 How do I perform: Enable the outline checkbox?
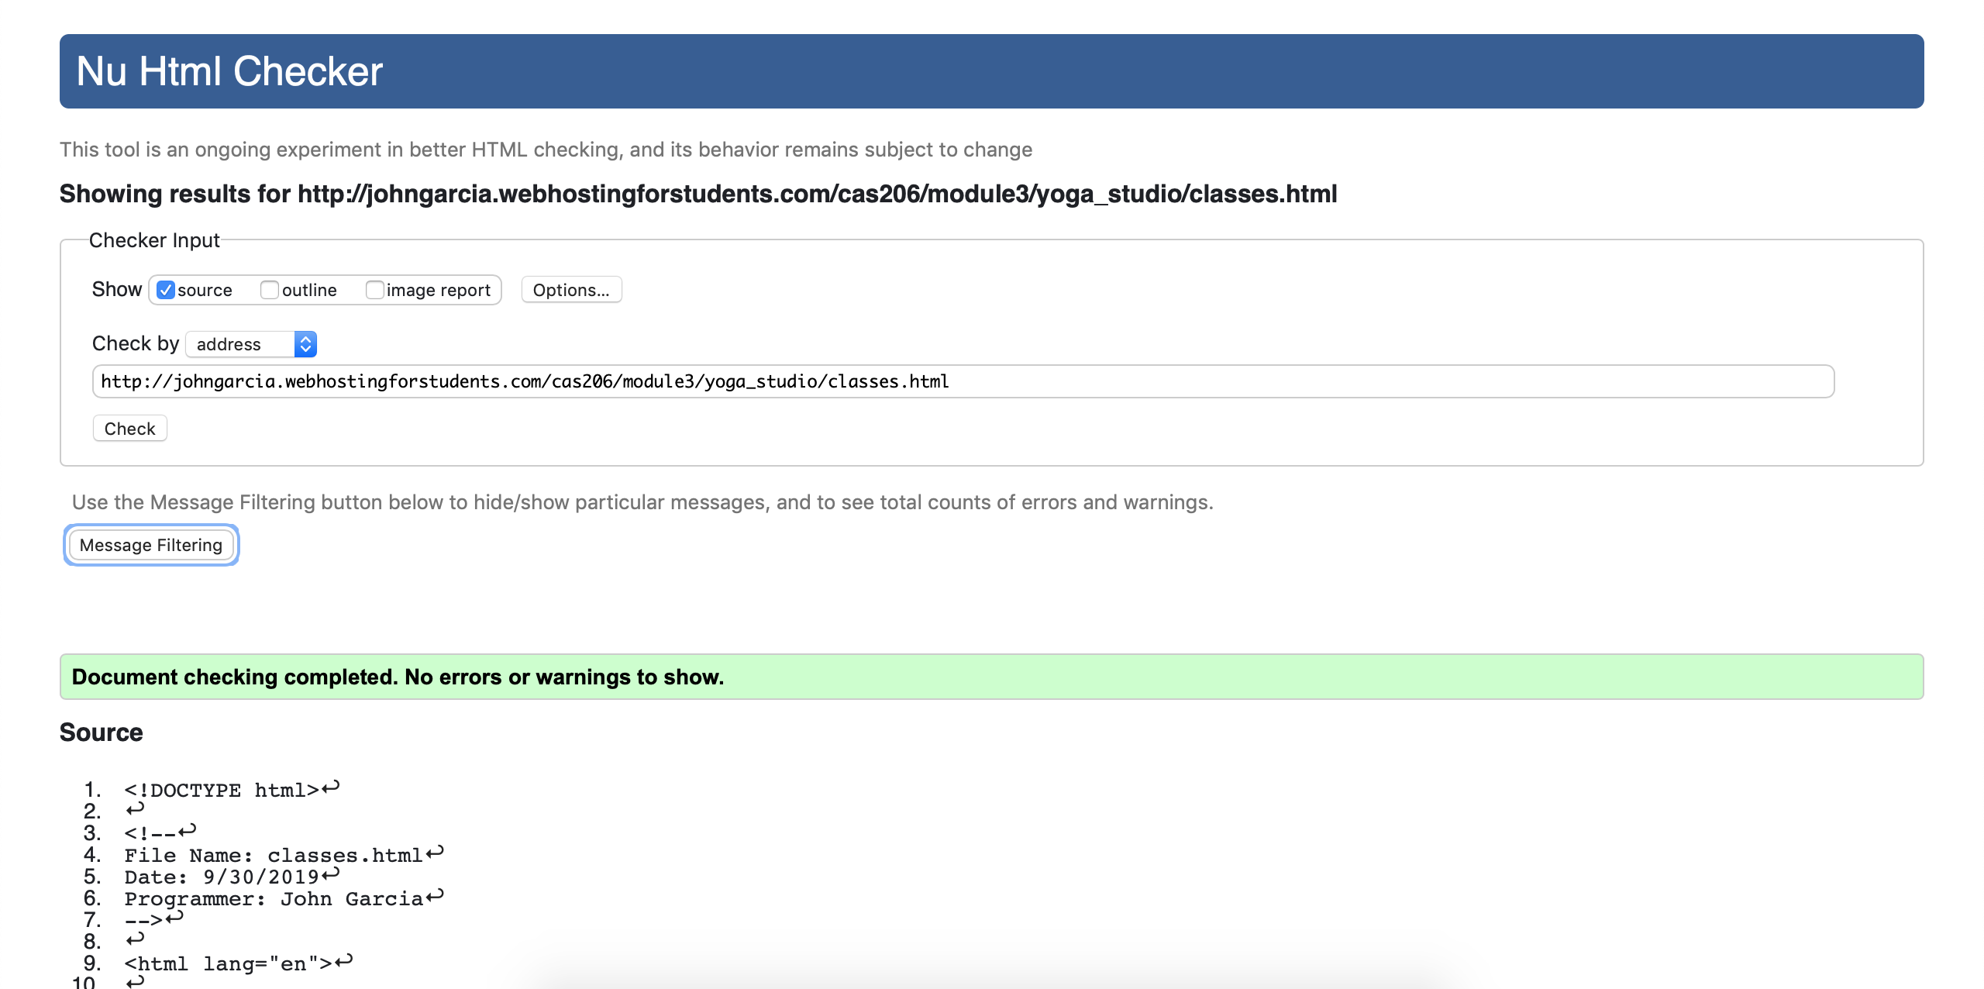click(x=269, y=290)
